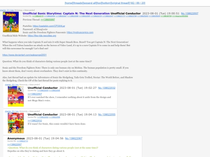Screen dimensions: 210x157
Task: Open the deviantart.com wakeangel2001 link
Action: point(24,55)
